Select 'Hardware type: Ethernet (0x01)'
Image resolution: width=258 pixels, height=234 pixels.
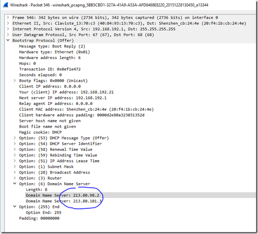pyautogui.click(x=55, y=52)
